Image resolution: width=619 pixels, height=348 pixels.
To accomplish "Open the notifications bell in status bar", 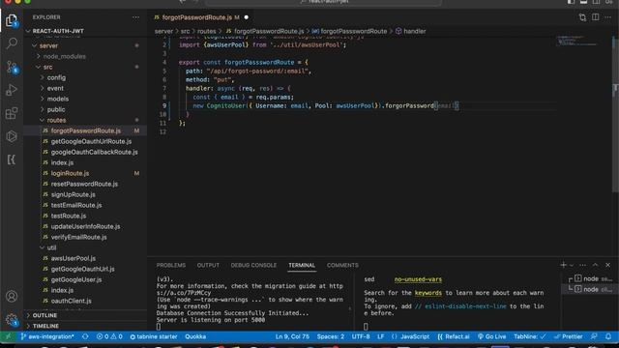I will [608, 336].
